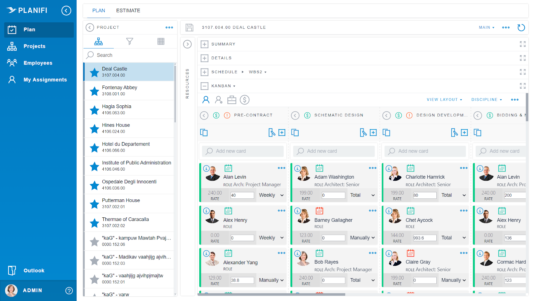Save the Deal Castle project via disk icon
Image resolution: width=535 pixels, height=301 pixels.
coord(189,27)
